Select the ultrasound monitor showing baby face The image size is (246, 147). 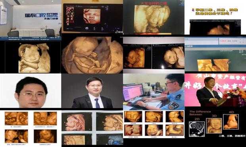pyautogui.click(x=92, y=17)
